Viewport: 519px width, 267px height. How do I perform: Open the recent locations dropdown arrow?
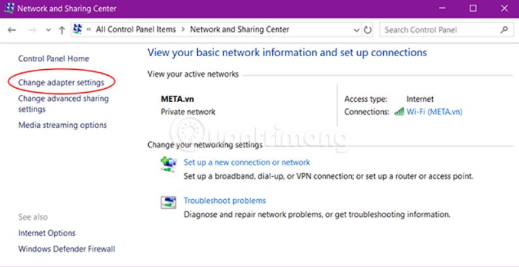pos(48,30)
